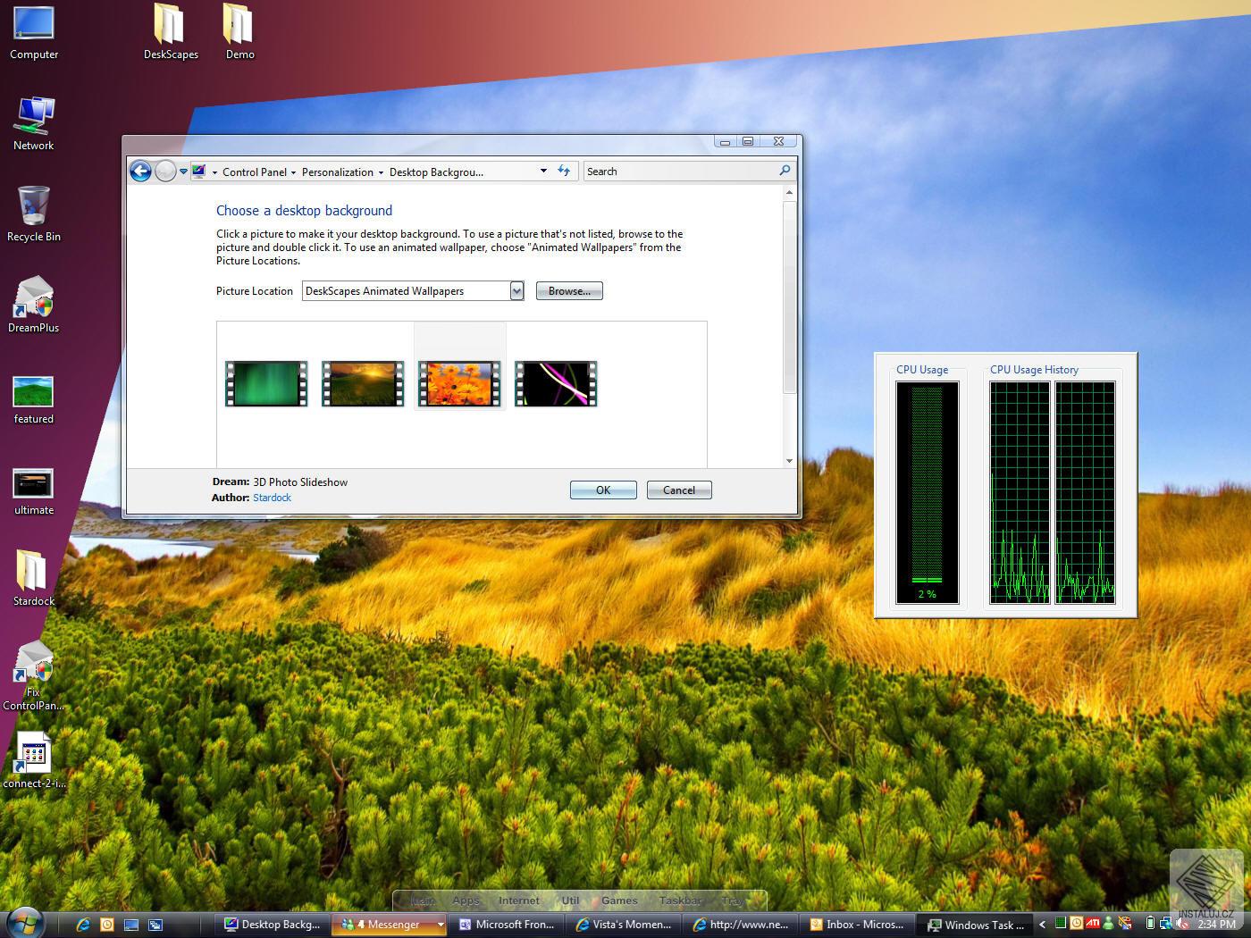Click the address bar refresh icon
Screen dimensions: 1251x938
[564, 171]
